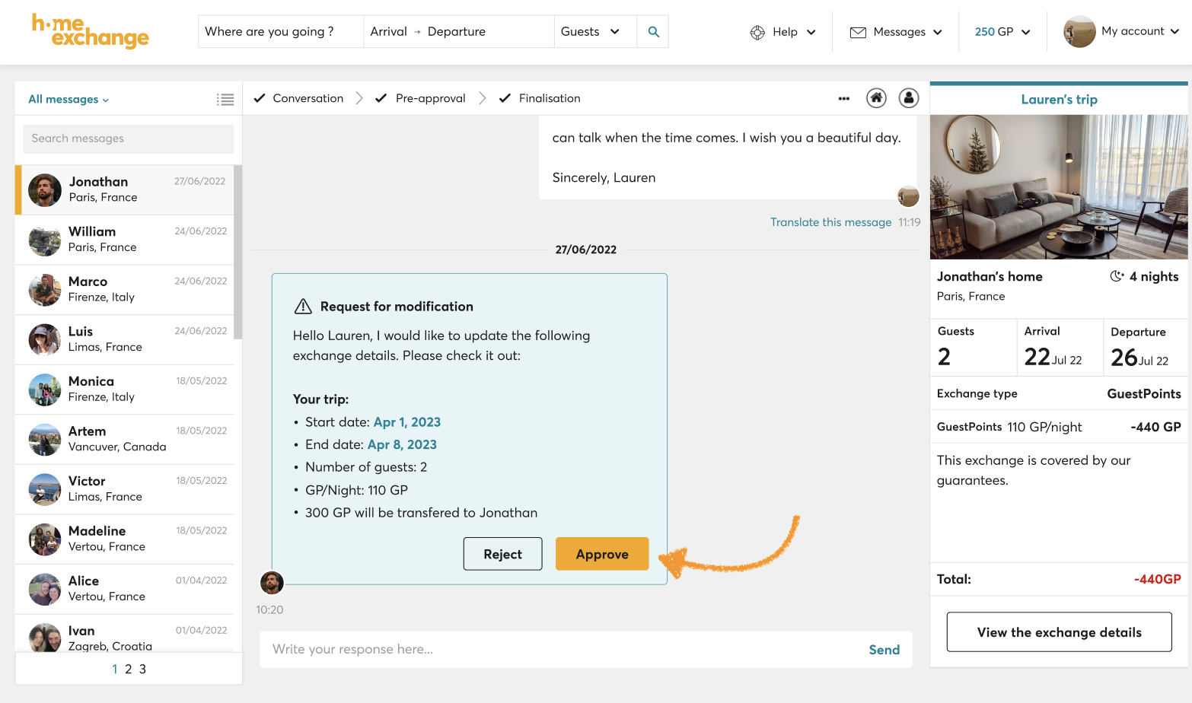
Task: Open Madeline's avatar in message list
Action: [x=45, y=539]
